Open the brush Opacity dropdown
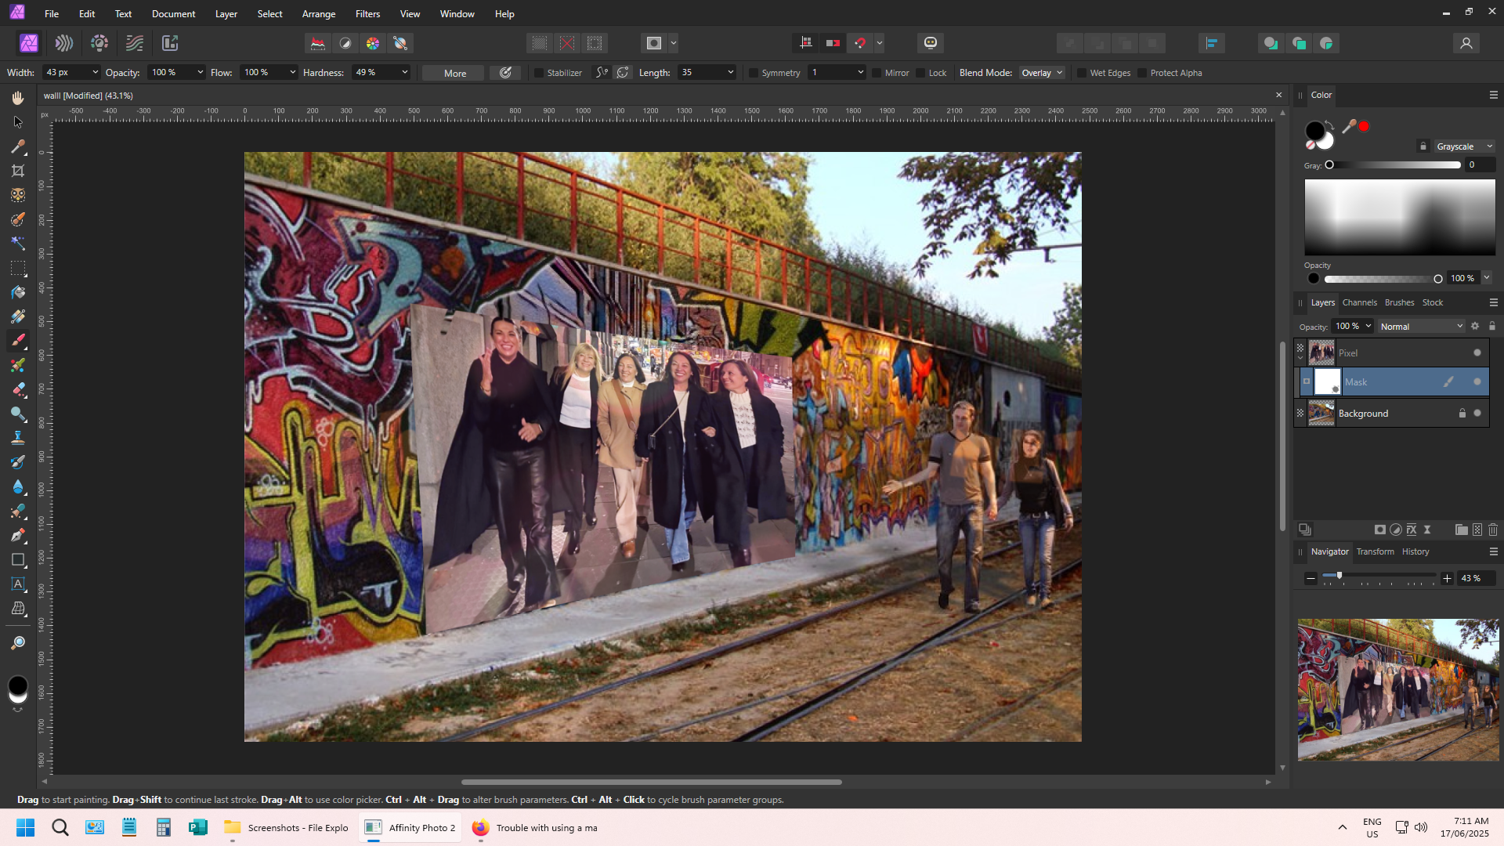Image resolution: width=1504 pixels, height=846 pixels. (x=201, y=72)
